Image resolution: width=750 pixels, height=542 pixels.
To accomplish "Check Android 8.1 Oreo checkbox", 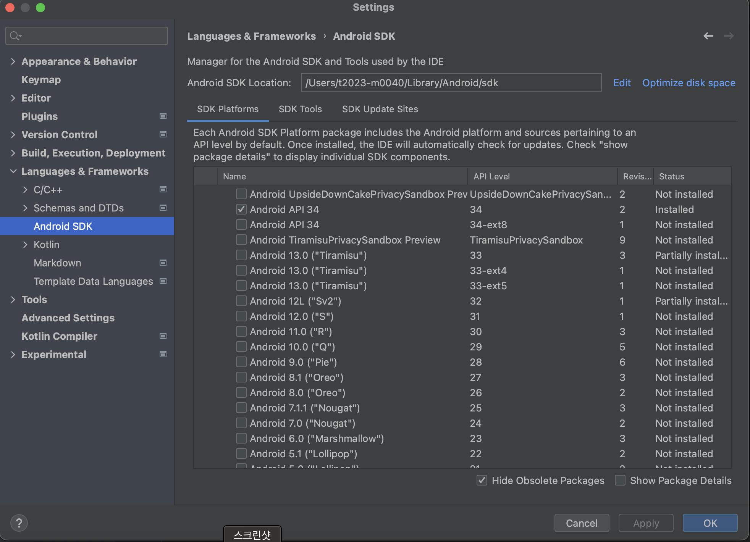I will [x=241, y=377].
